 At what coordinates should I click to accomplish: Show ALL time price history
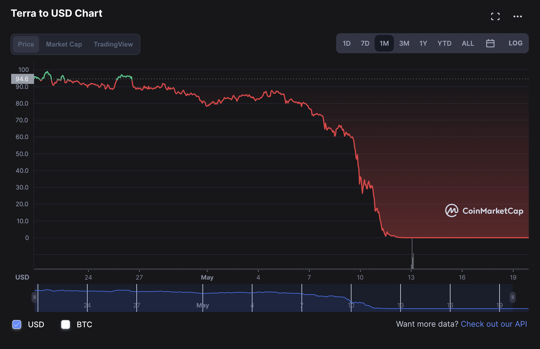pyautogui.click(x=468, y=43)
